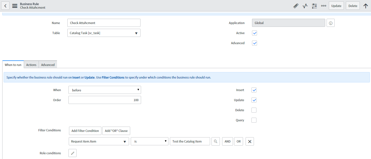
Task: Click Add "OR" Clause button
Action: 116,131
